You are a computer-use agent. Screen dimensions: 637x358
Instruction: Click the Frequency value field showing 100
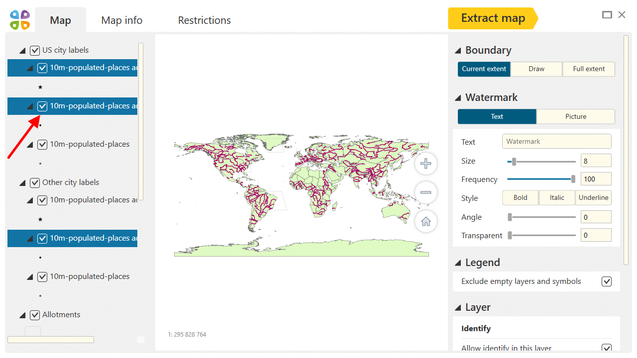click(596, 179)
